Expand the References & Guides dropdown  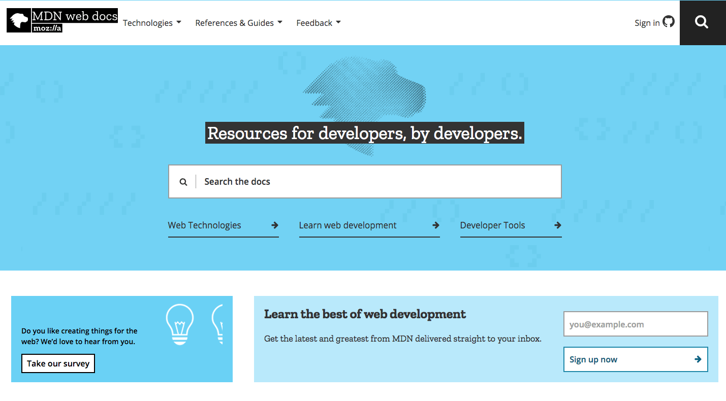click(239, 23)
